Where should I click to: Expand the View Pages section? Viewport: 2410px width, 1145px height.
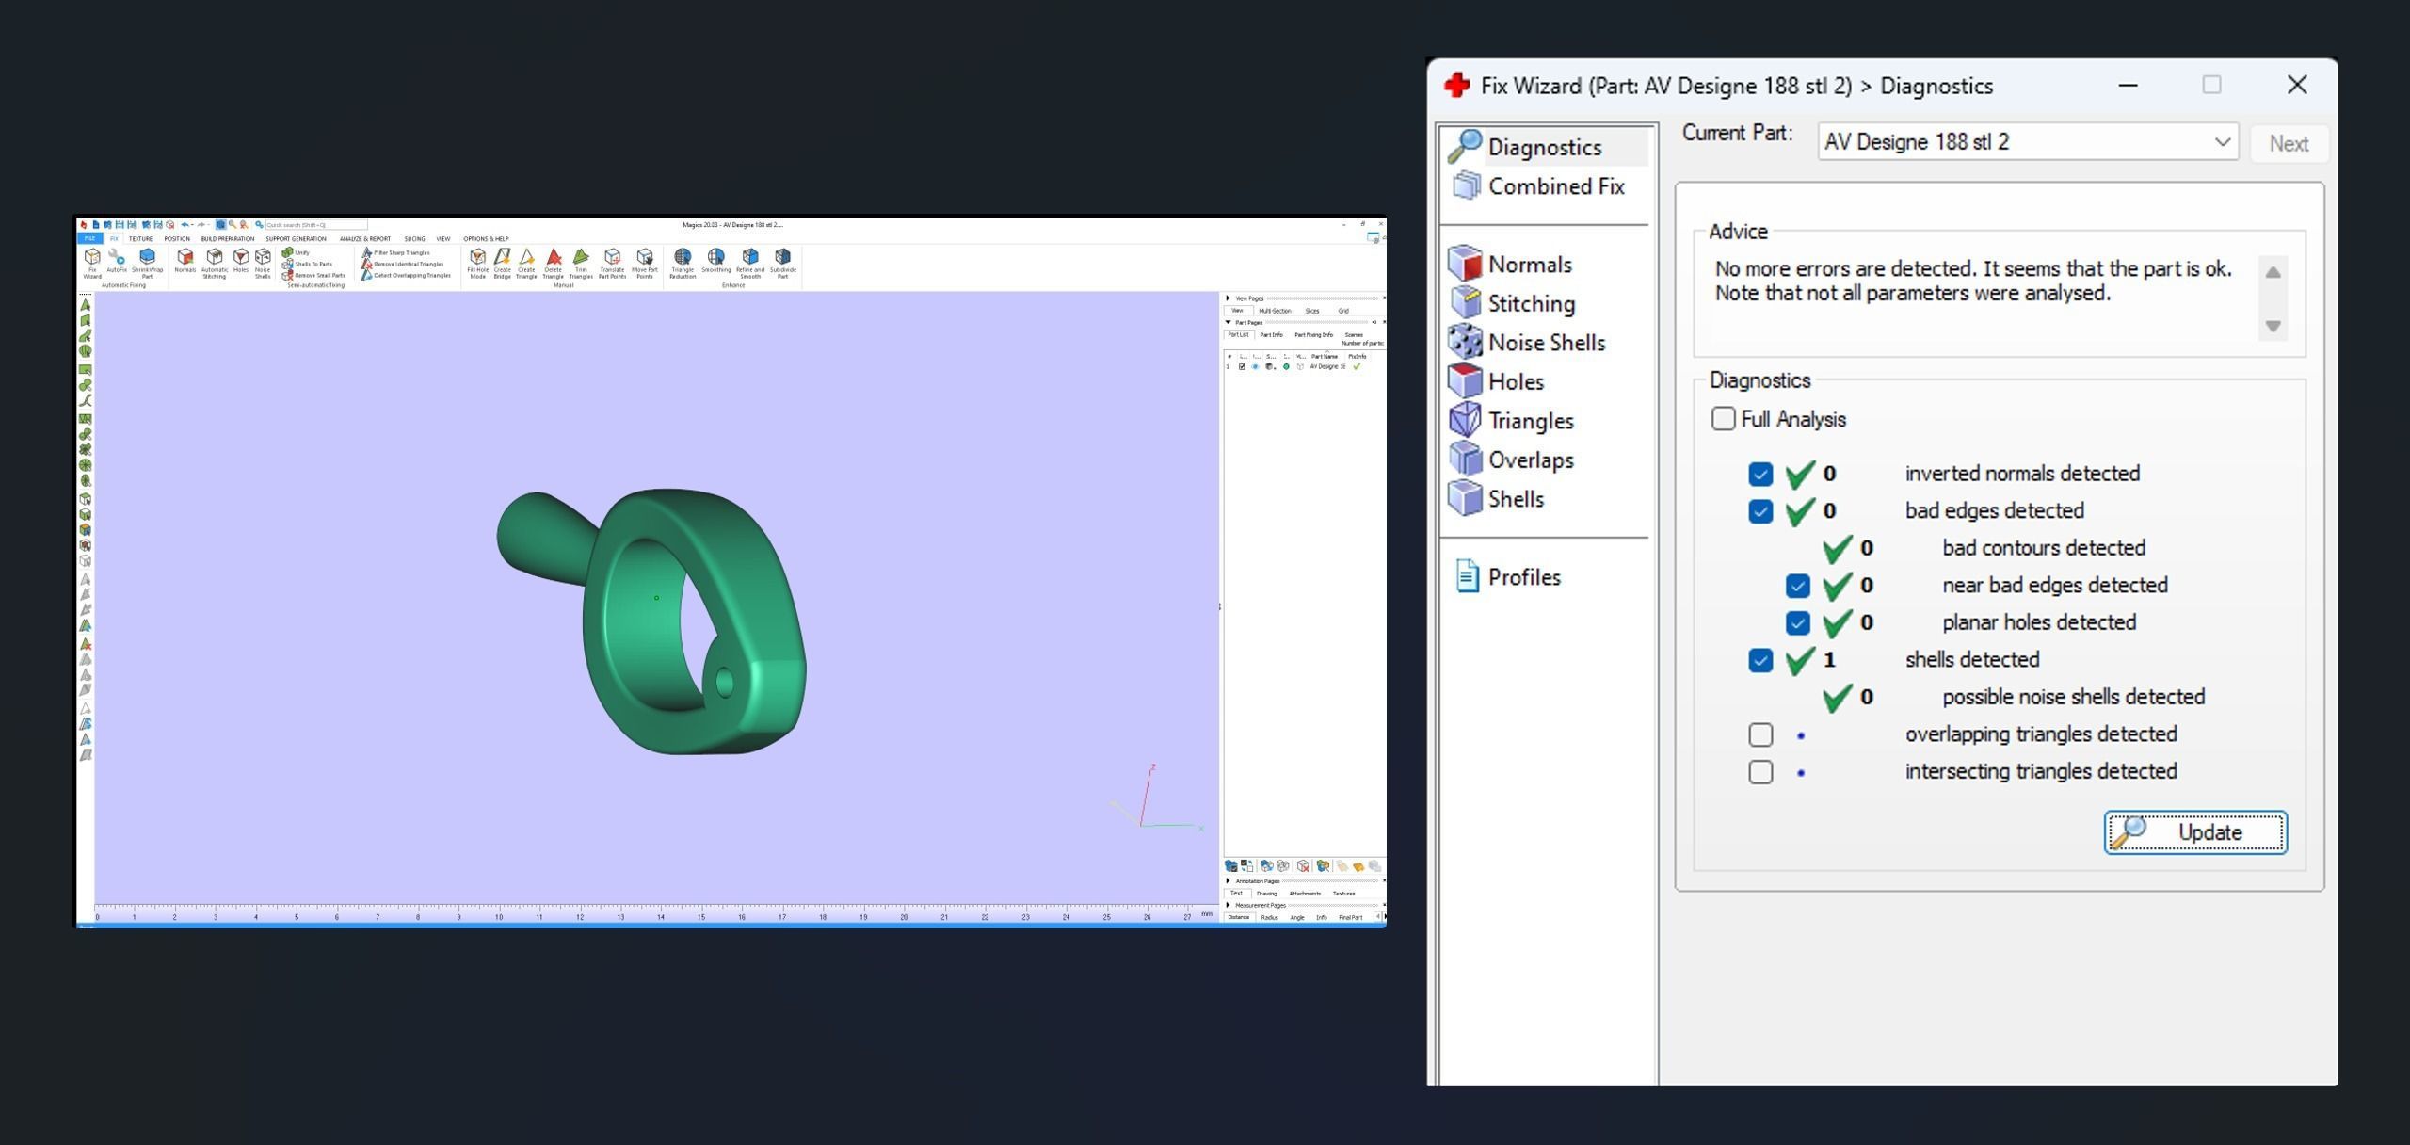pyautogui.click(x=1229, y=298)
